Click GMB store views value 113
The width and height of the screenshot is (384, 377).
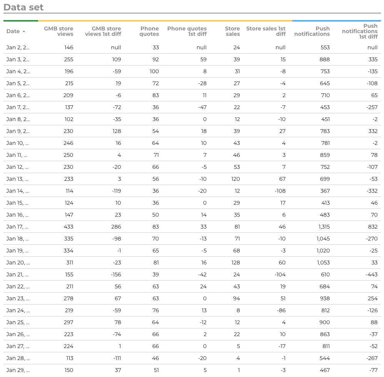click(70, 358)
